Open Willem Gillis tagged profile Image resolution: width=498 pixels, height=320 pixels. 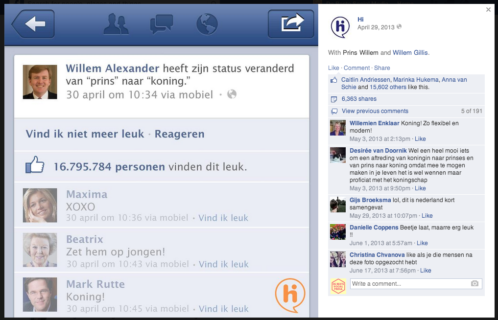[x=410, y=53]
